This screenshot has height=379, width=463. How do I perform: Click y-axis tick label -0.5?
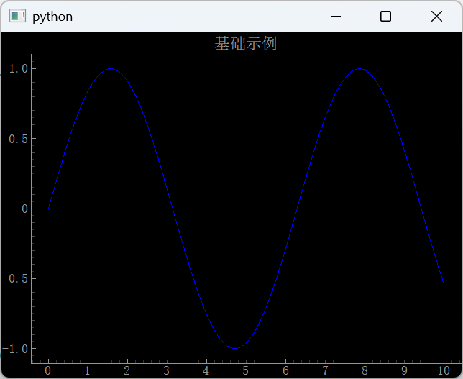click(x=15, y=278)
